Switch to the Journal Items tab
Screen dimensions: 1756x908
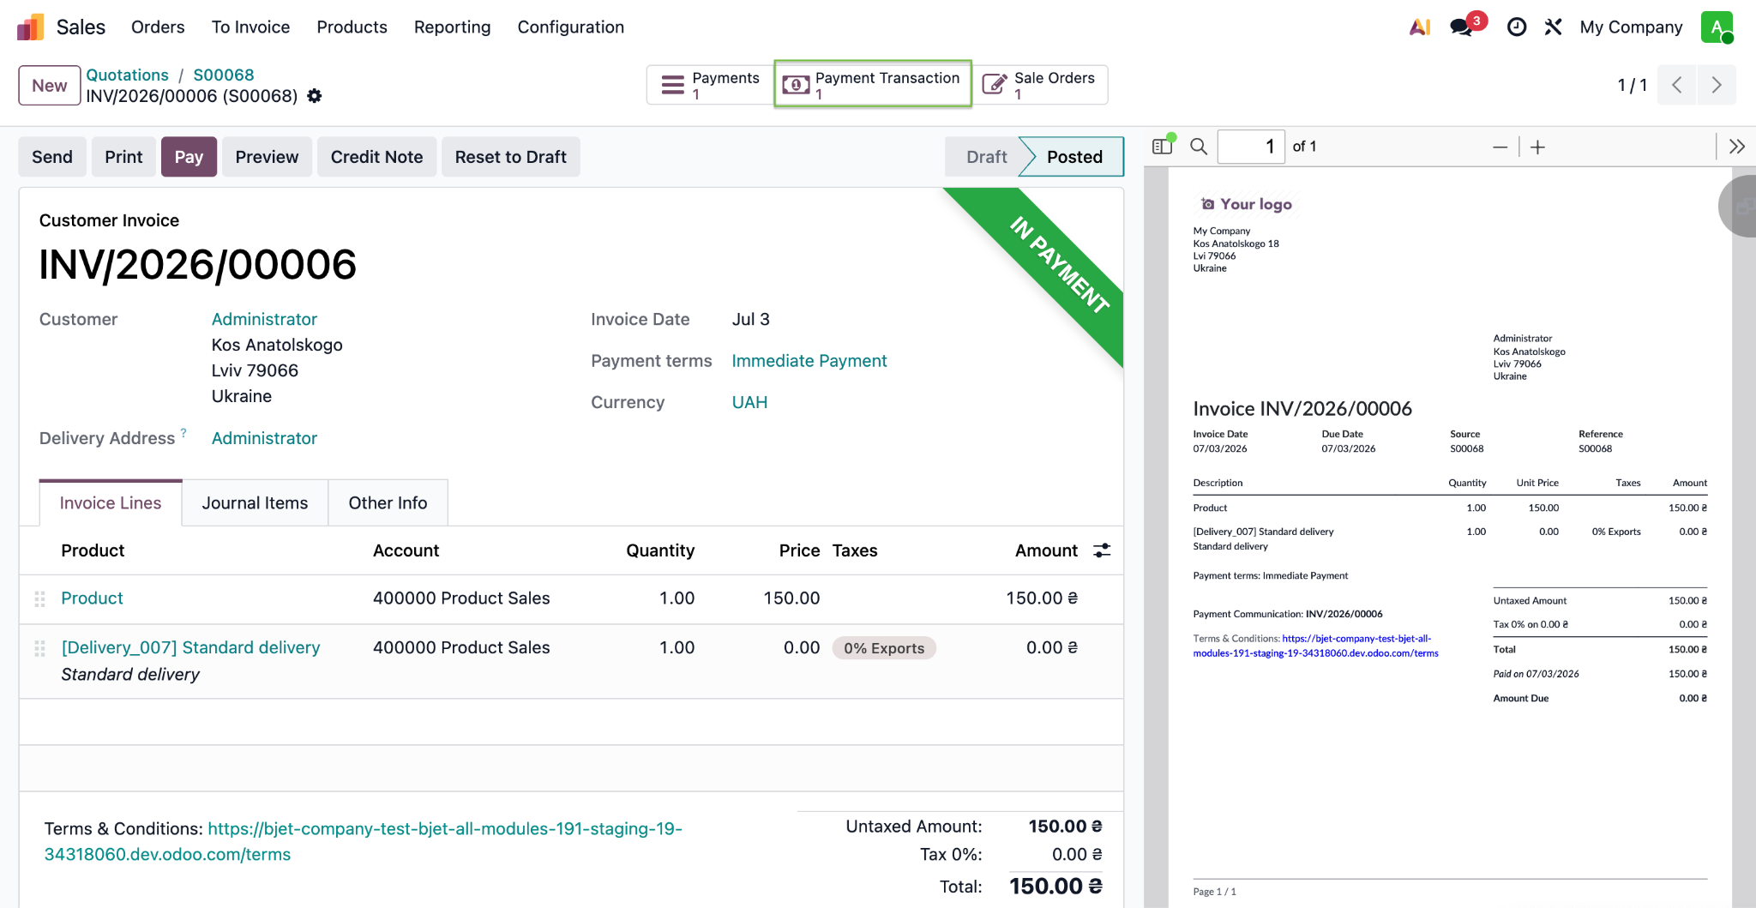click(255, 503)
